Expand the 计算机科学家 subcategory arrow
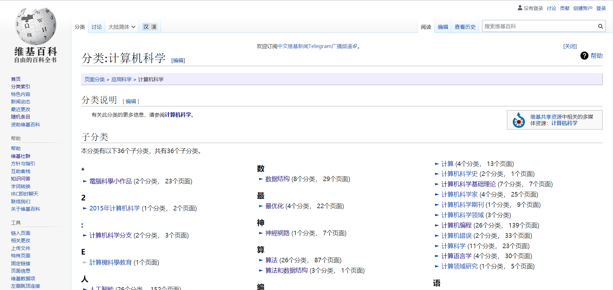613x290 pixels. (437, 195)
